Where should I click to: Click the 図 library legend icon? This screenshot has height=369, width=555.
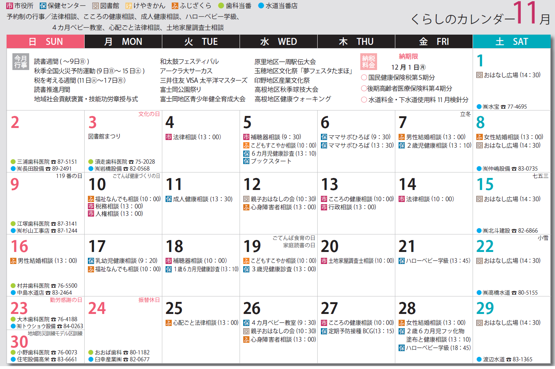click(x=96, y=6)
